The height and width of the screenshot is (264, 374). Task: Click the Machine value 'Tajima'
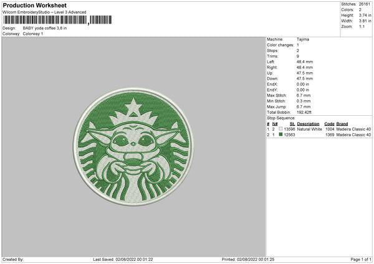(x=303, y=39)
